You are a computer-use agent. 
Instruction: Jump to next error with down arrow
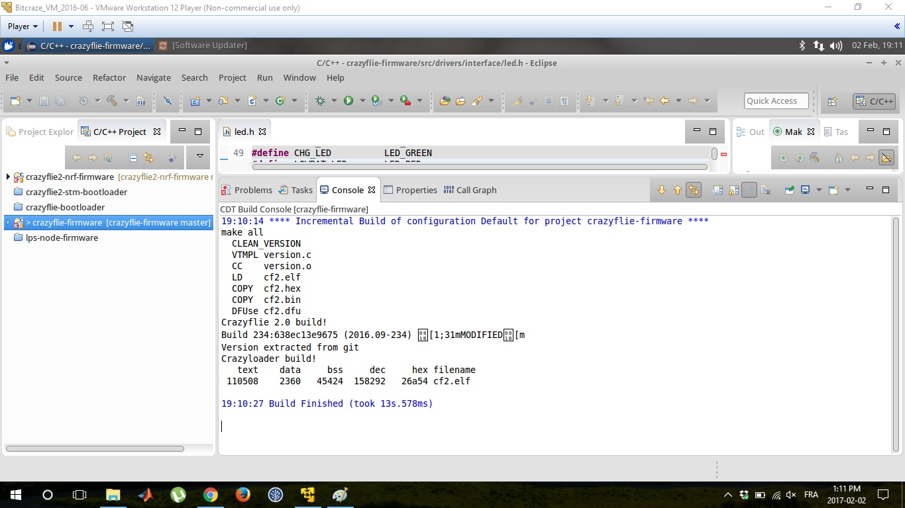click(x=661, y=190)
